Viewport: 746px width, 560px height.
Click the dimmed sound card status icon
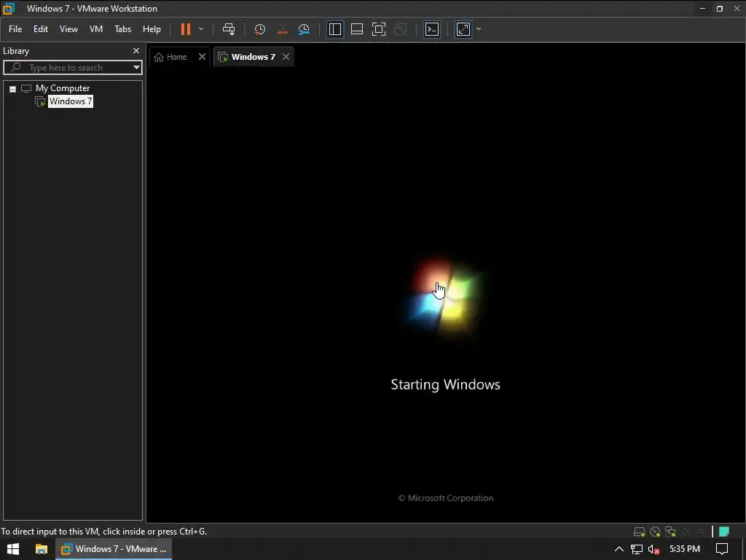pos(686,532)
